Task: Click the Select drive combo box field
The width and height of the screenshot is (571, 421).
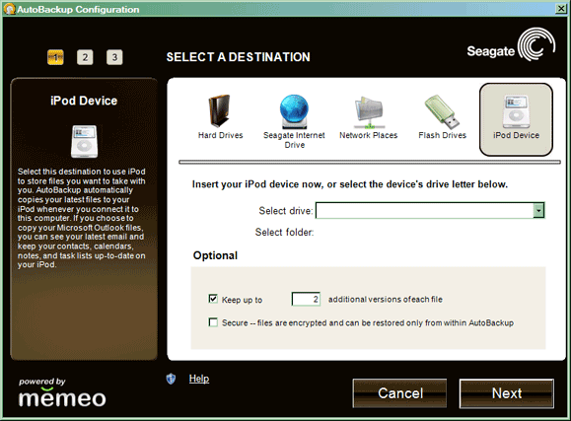Action: click(x=430, y=211)
